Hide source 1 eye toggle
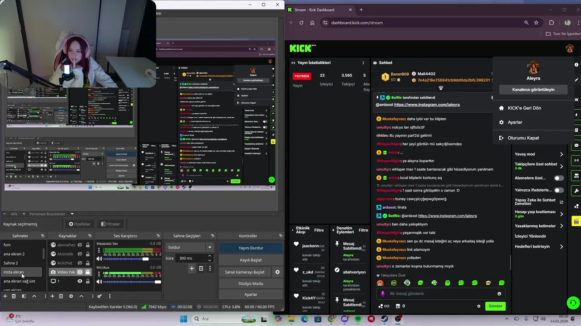 point(80,281)
